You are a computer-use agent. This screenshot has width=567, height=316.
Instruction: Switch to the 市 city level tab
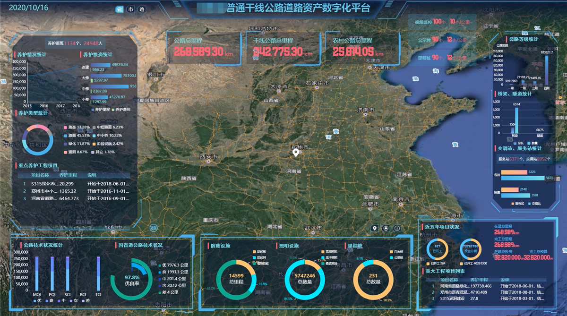pos(130,9)
